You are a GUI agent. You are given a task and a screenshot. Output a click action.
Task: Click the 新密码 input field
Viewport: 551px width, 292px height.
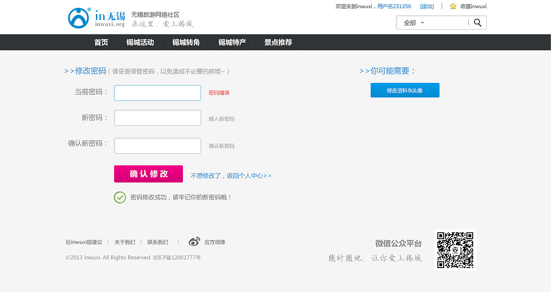click(x=157, y=118)
